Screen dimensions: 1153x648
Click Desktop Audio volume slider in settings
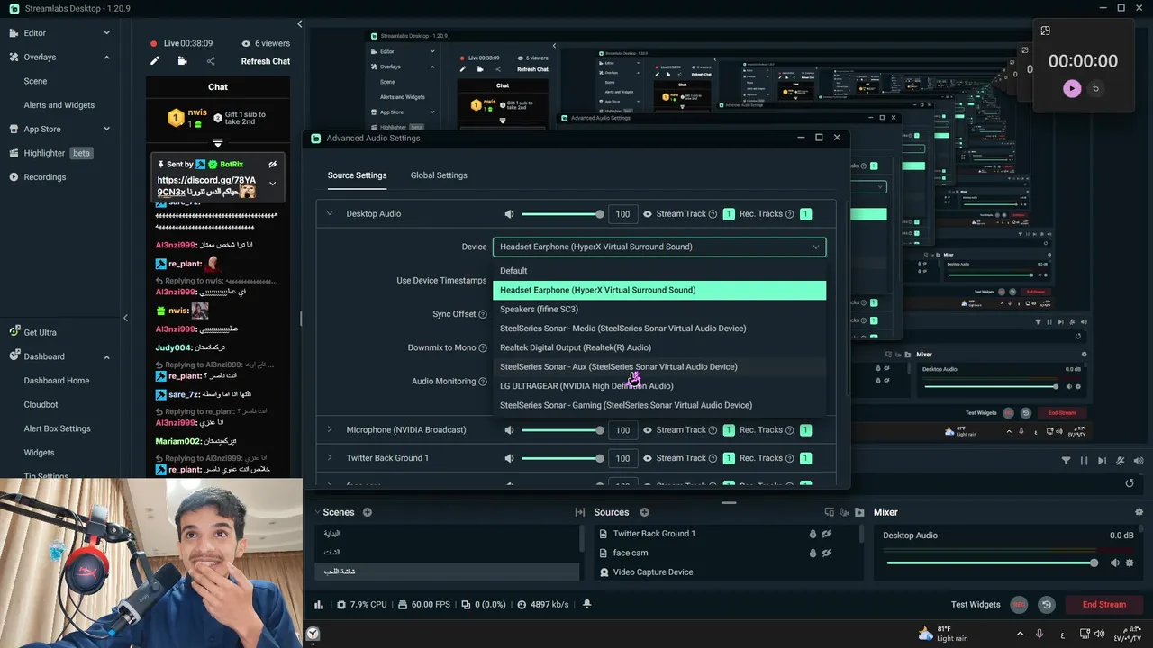click(562, 214)
